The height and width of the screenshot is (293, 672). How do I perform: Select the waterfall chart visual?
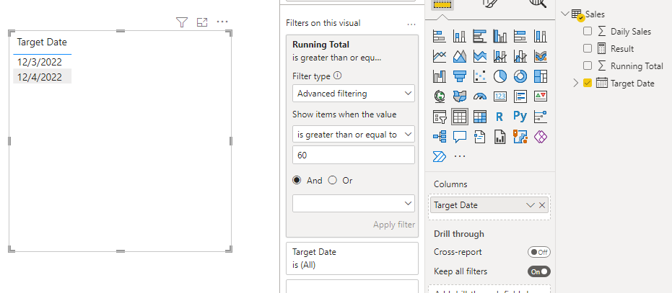pyautogui.click(x=440, y=76)
